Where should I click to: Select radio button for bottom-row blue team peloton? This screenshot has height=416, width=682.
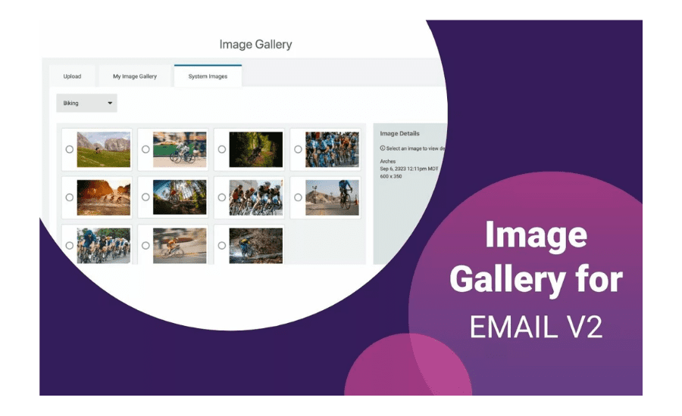coord(70,245)
